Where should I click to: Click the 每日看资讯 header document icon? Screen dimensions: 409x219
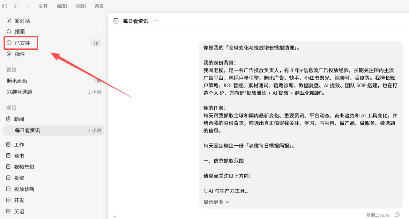116,21
